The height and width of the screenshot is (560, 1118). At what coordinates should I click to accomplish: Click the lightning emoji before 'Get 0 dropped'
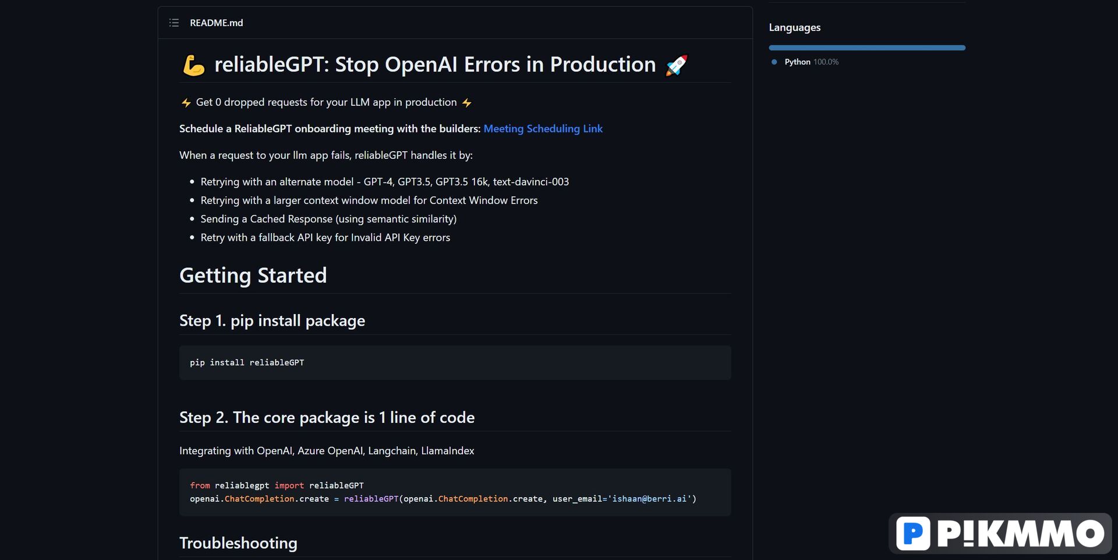(x=186, y=103)
